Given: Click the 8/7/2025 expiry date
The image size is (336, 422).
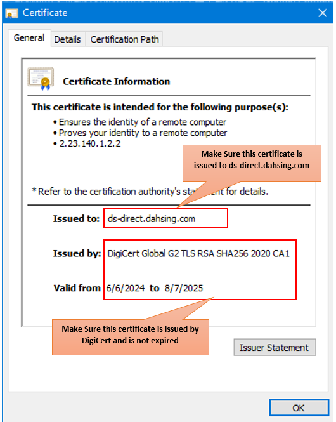Looking at the screenshot, I should [x=184, y=288].
